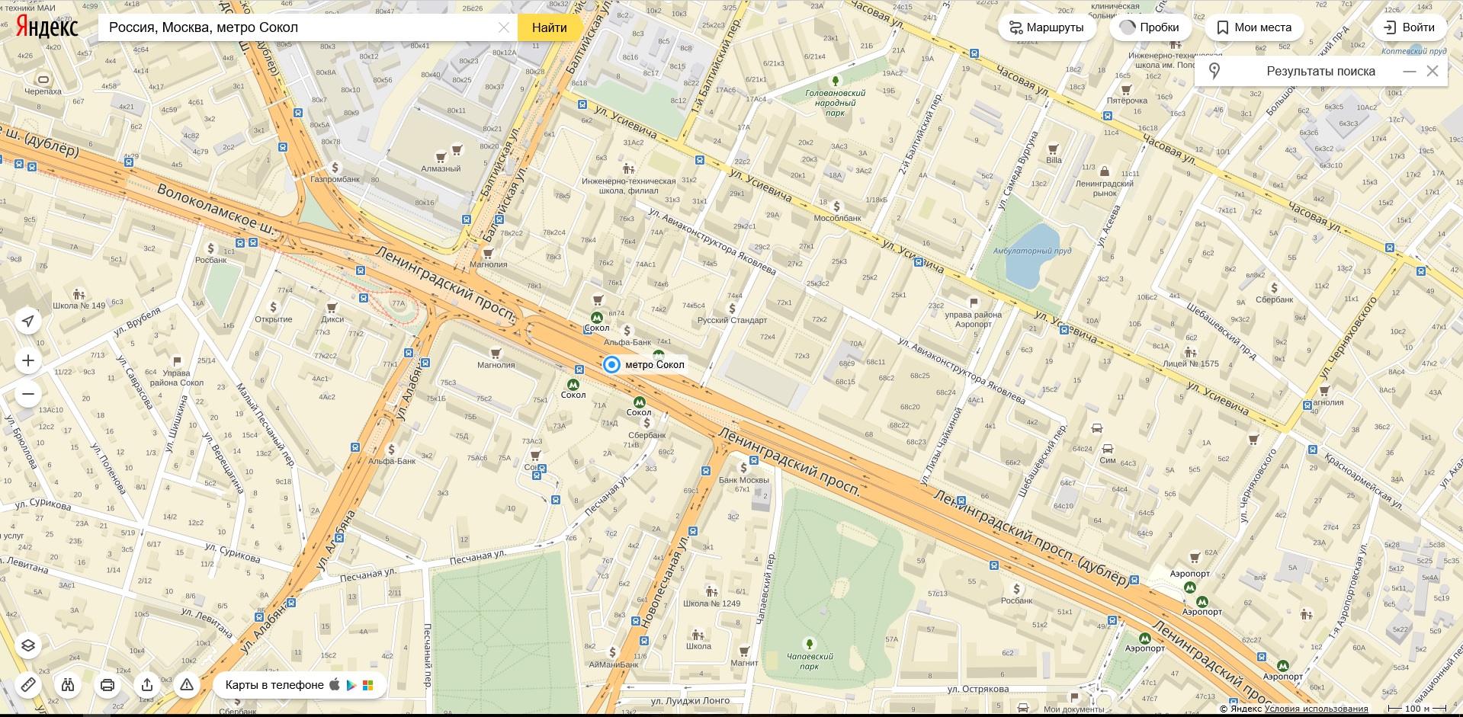Click the my-location arrow icon

point(28,321)
